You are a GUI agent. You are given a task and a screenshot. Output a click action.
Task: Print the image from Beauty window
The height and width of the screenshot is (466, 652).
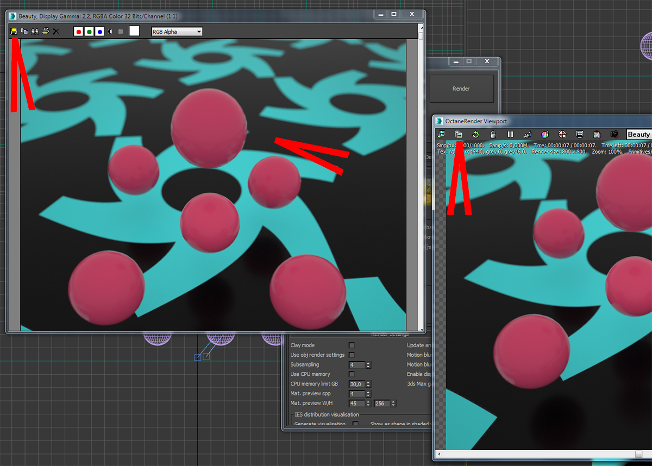tap(46, 32)
